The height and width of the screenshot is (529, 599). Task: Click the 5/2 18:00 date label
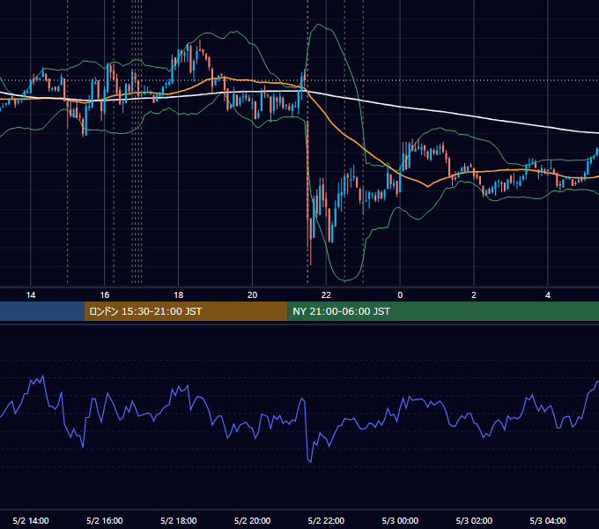coord(179,520)
